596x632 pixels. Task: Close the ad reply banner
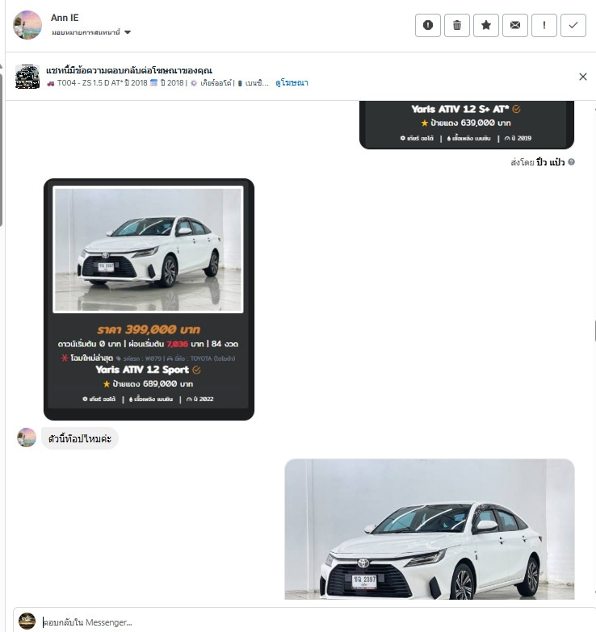(583, 77)
